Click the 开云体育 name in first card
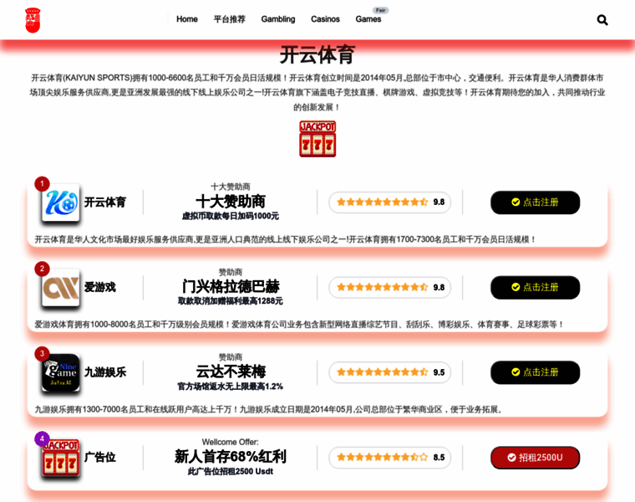This screenshot has height=502, width=635. tap(105, 202)
